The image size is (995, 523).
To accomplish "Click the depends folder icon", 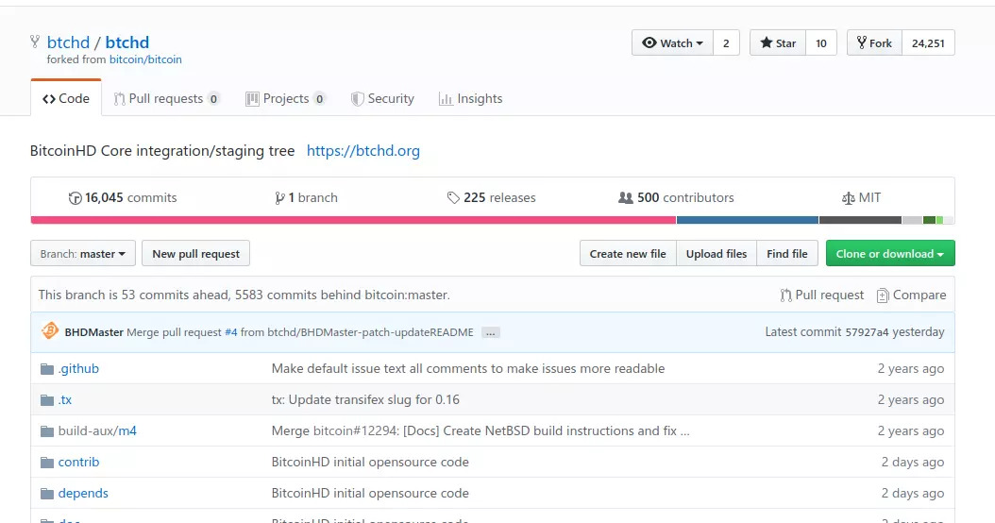I will pos(47,493).
